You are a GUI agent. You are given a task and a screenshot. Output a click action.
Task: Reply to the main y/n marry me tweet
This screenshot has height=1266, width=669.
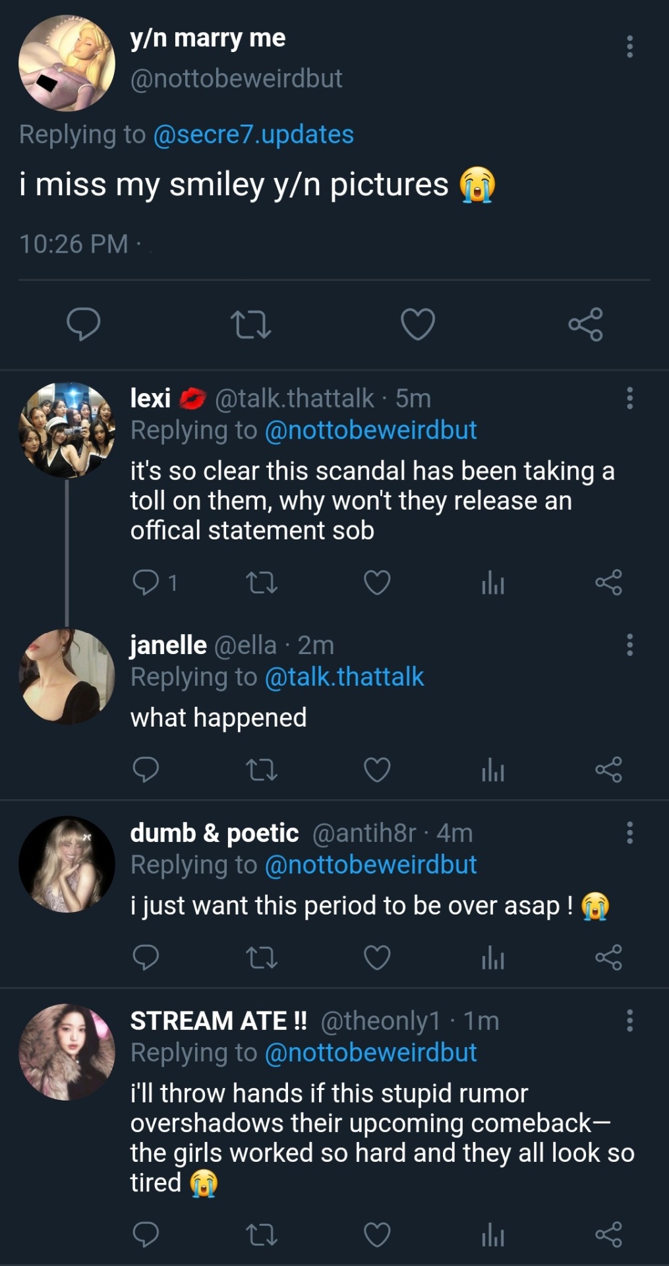click(84, 324)
